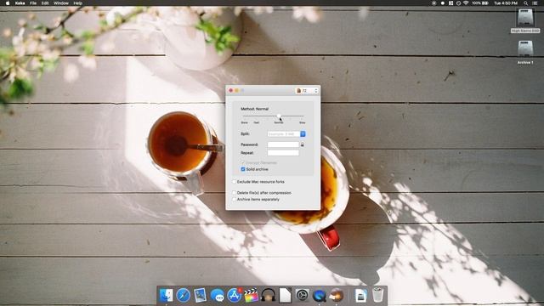Open the Split size dropdown arrow

303,134
